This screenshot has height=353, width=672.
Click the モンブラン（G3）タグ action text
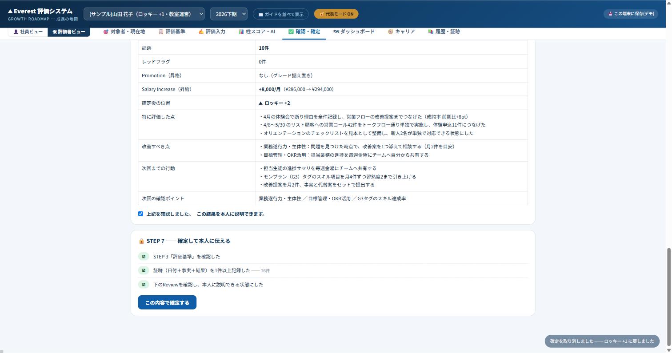(337, 177)
